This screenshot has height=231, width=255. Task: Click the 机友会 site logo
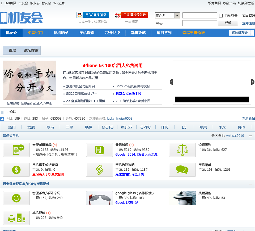pyautogui.click(x=22, y=17)
